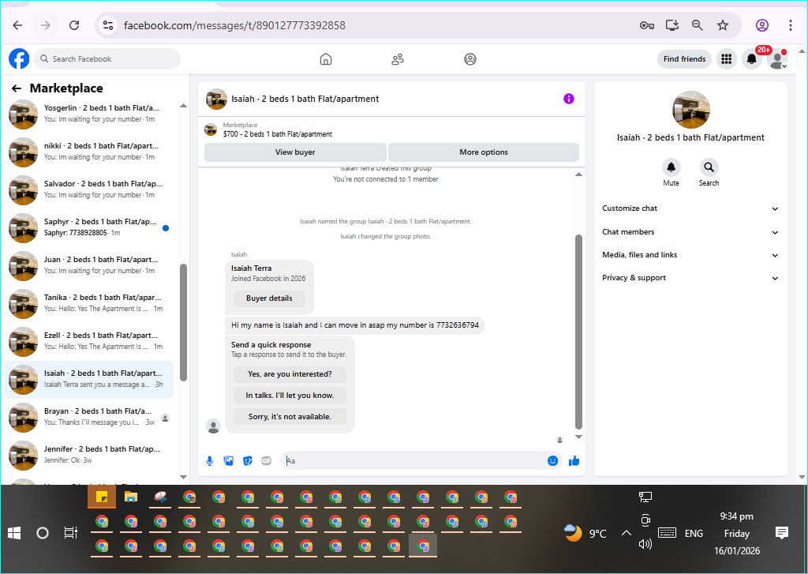Expand Media, files and links section
The width and height of the screenshot is (808, 574).
click(x=690, y=255)
